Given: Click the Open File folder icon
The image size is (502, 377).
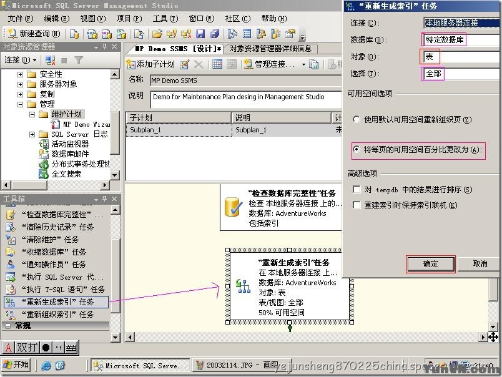Looking at the screenshot, I should (157, 34).
